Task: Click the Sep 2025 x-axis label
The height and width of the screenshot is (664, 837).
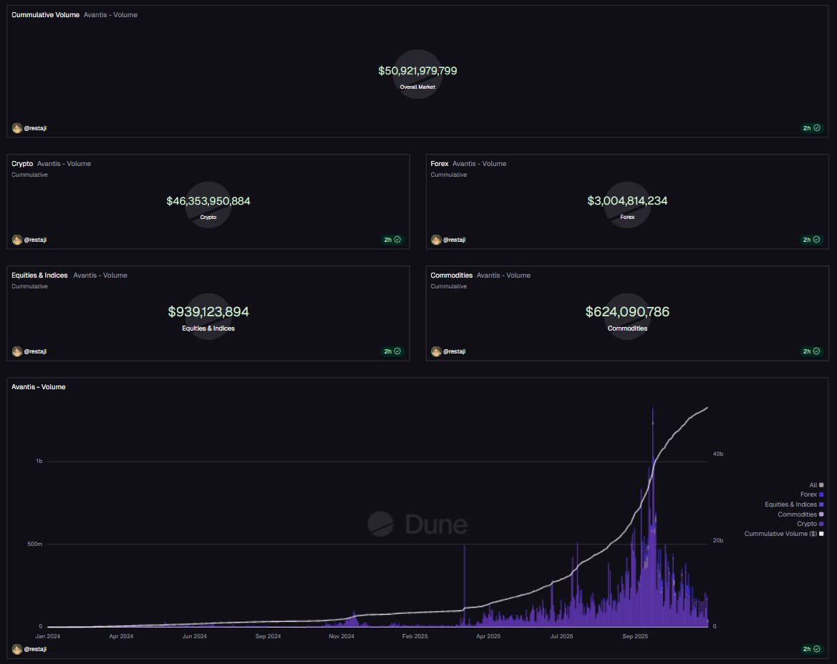Action: click(x=635, y=636)
